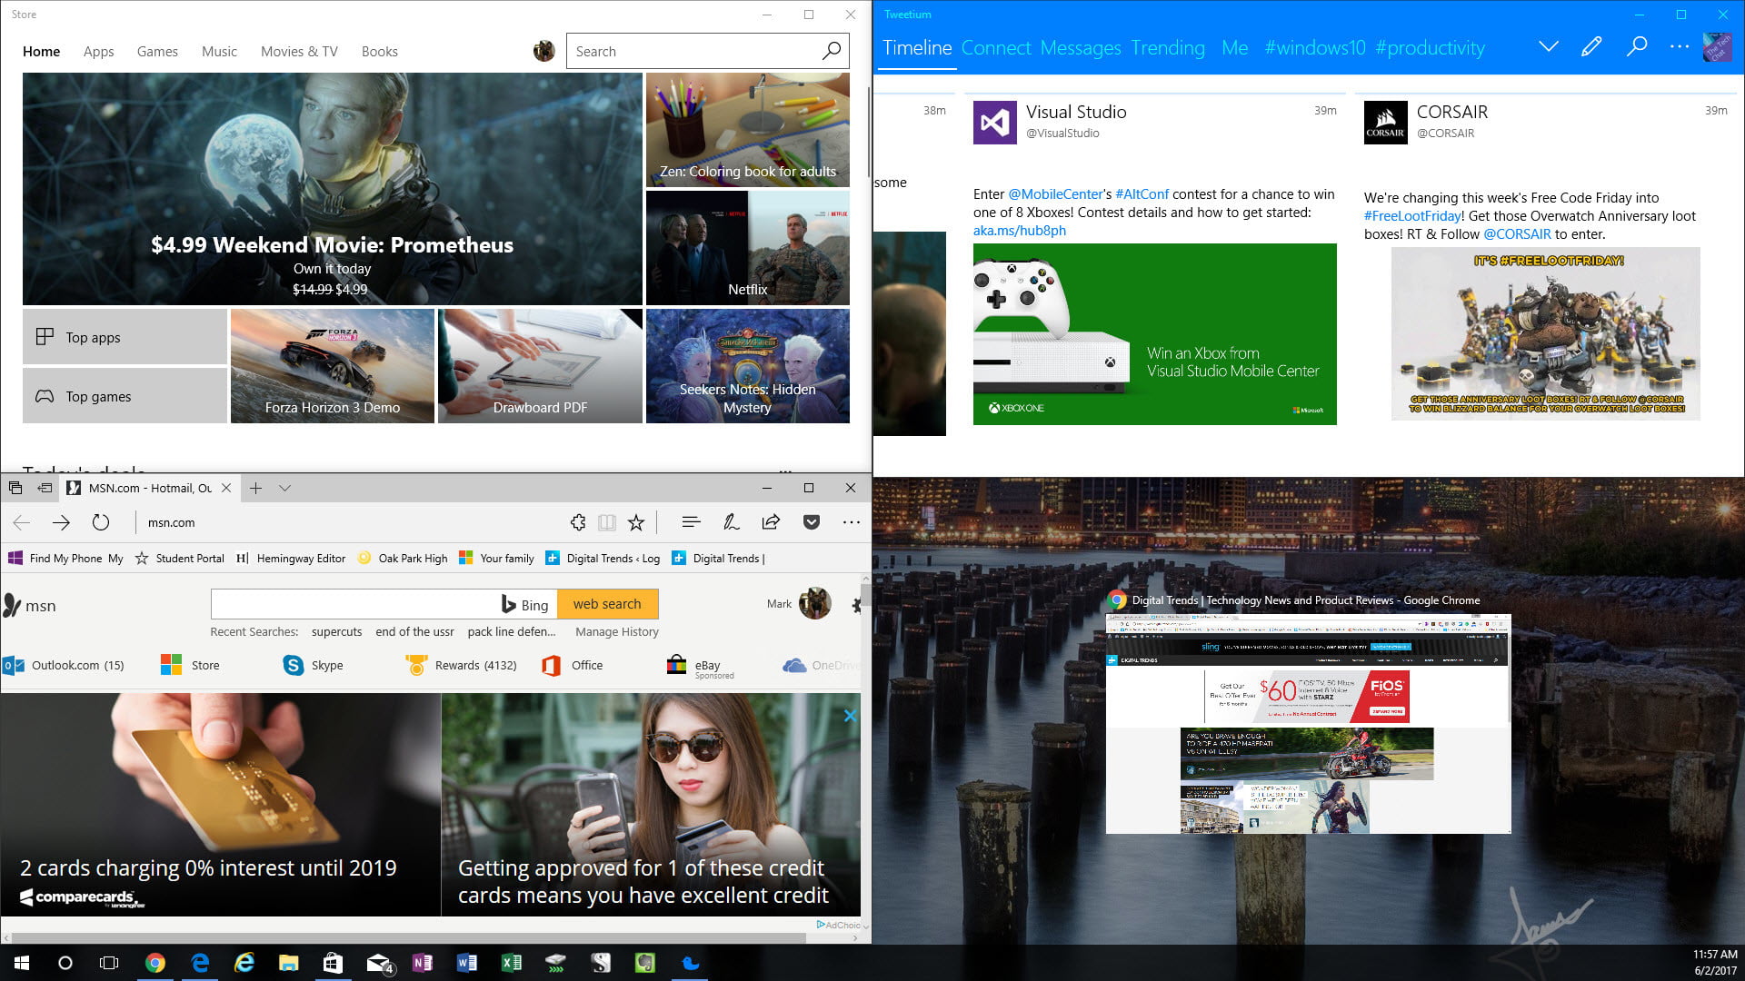1745x981 pixels.
Task: Click Visual Studio profile logo
Action: pos(994,123)
